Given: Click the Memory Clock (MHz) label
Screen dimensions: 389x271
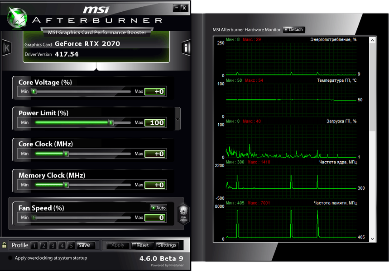Looking at the screenshot, I should (52, 175).
